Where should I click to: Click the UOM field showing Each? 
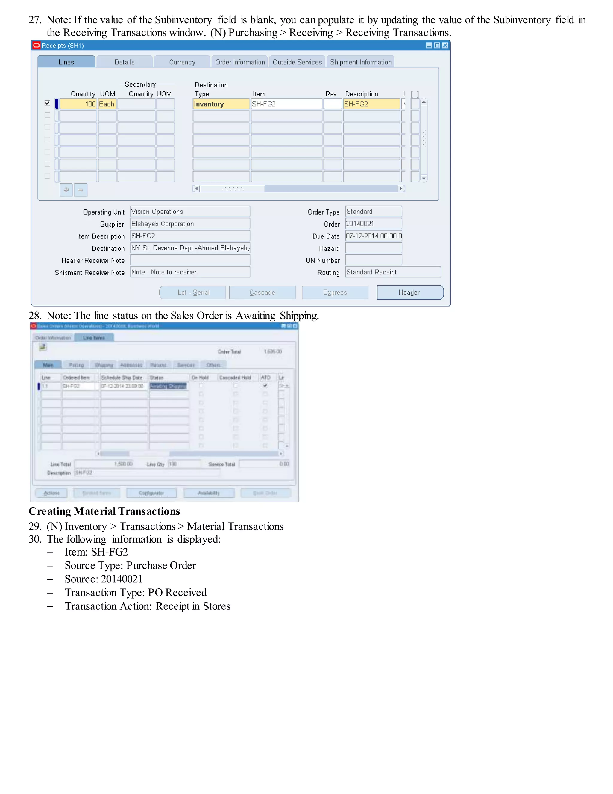point(107,104)
